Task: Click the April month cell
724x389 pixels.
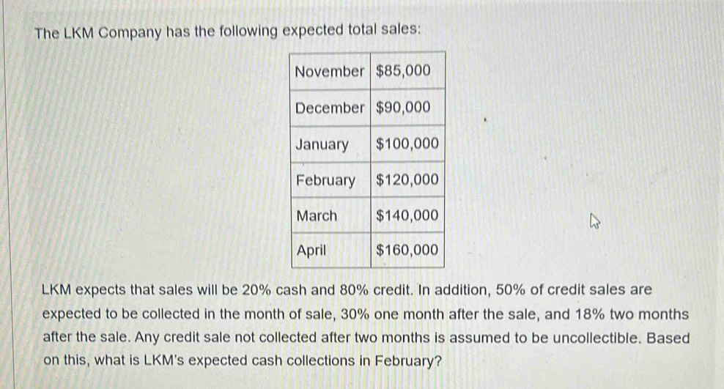Action: (x=311, y=251)
